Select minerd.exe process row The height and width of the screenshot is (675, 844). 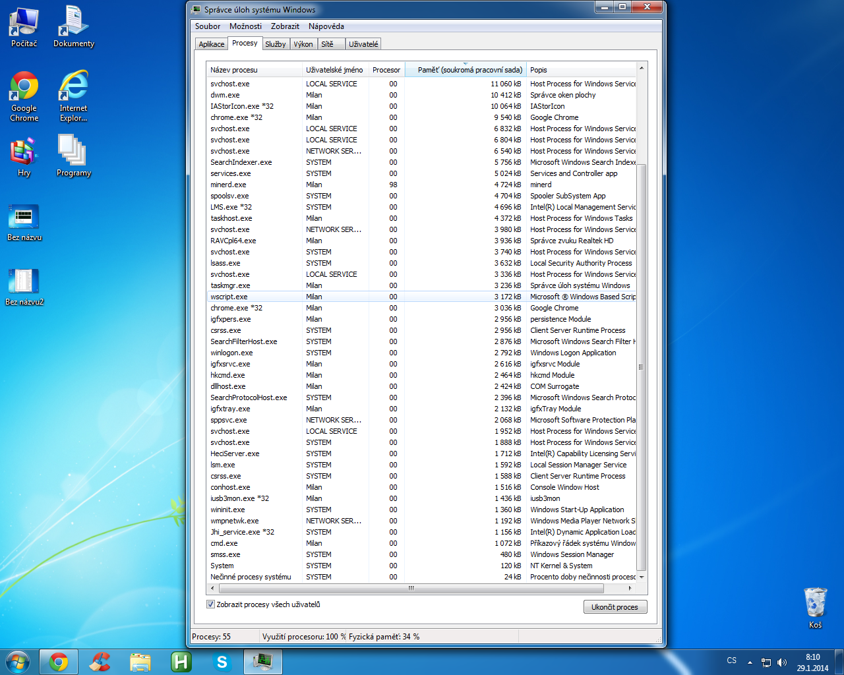[x=422, y=185]
